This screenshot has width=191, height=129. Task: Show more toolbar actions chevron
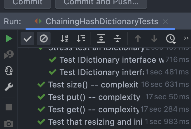pos(186,38)
